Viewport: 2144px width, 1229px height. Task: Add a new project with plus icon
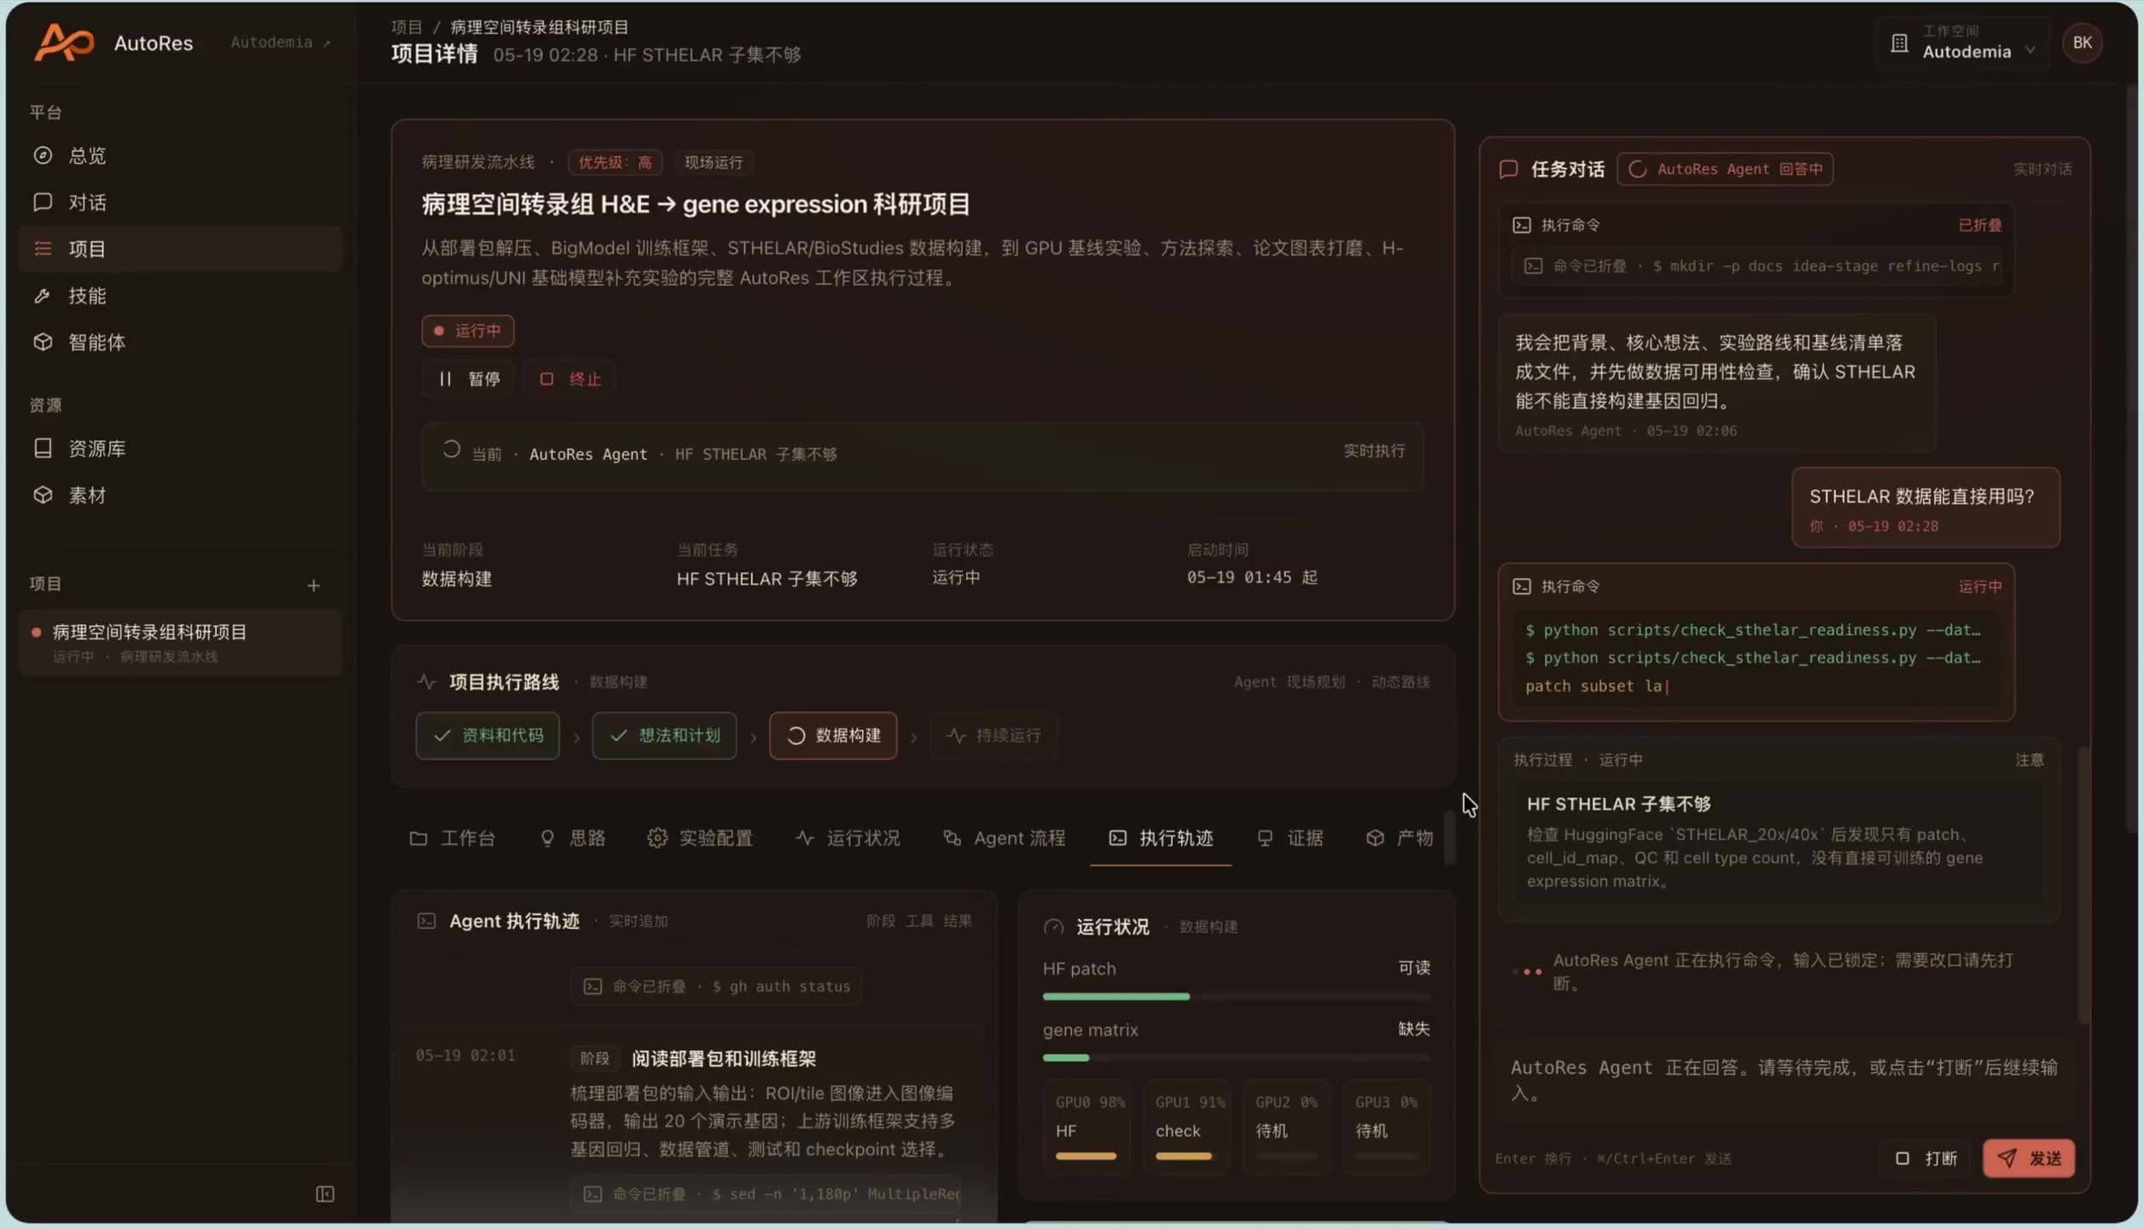[x=313, y=585]
